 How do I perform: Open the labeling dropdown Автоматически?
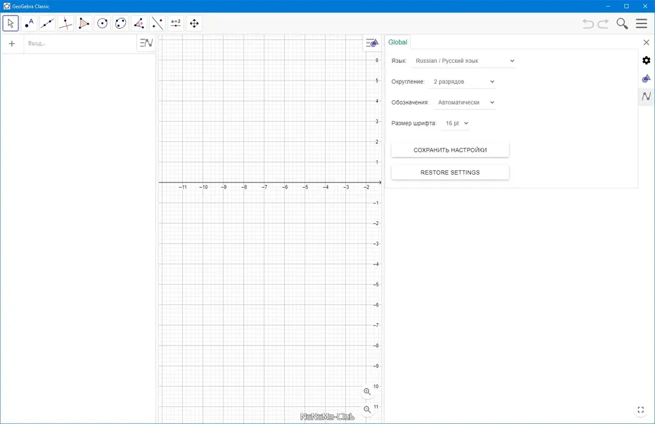click(465, 103)
